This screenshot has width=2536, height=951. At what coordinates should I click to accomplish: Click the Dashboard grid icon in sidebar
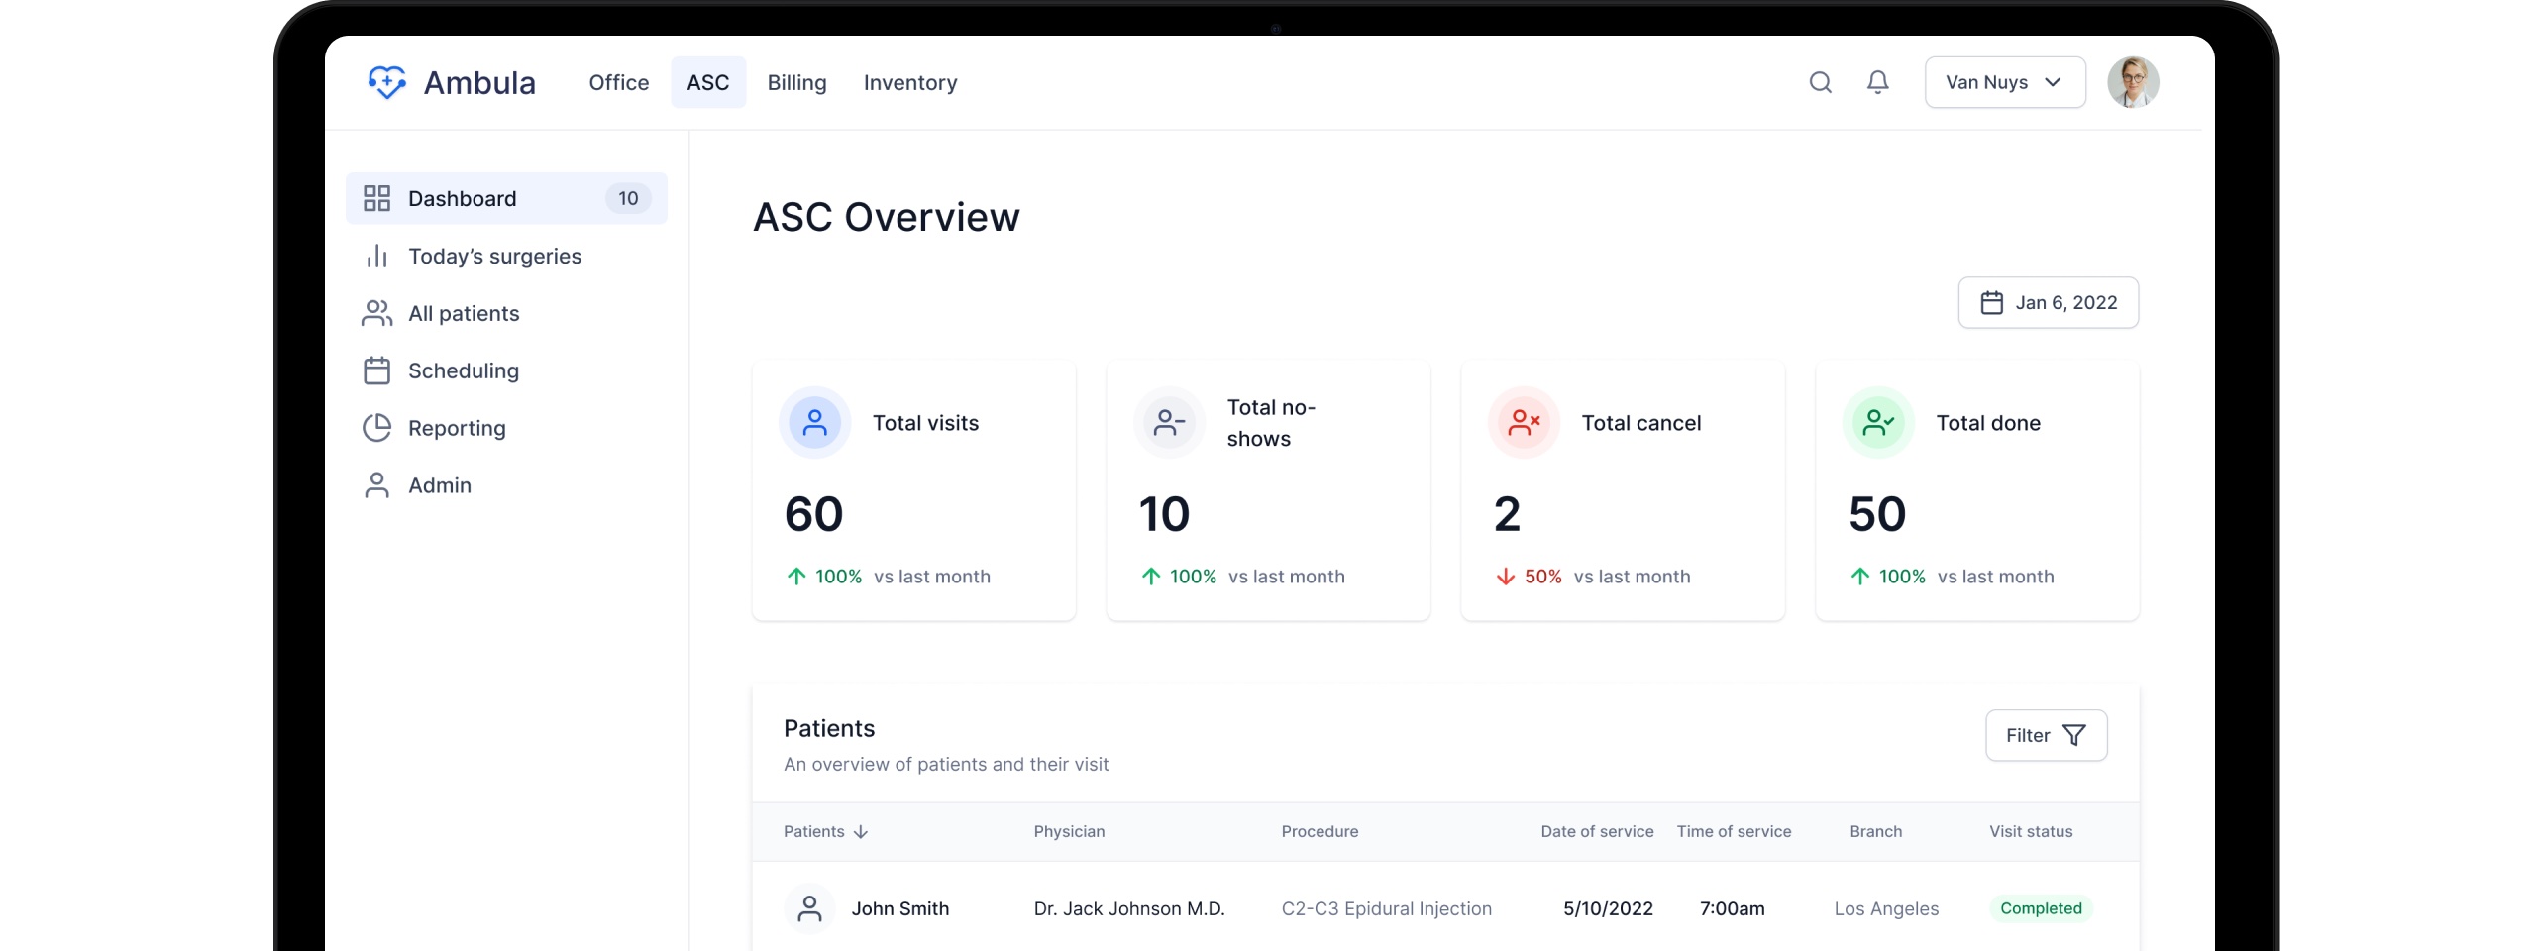click(x=376, y=198)
